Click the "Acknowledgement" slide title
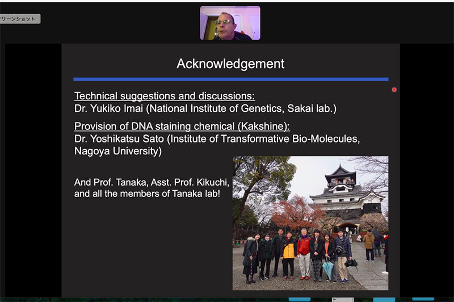Image resolution: width=454 pixels, height=302 pixels. pos(230,64)
